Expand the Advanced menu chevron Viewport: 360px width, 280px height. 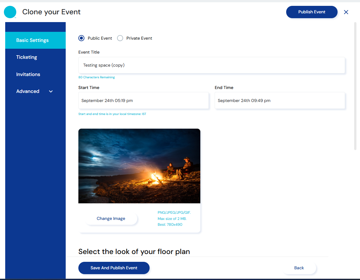(51, 92)
